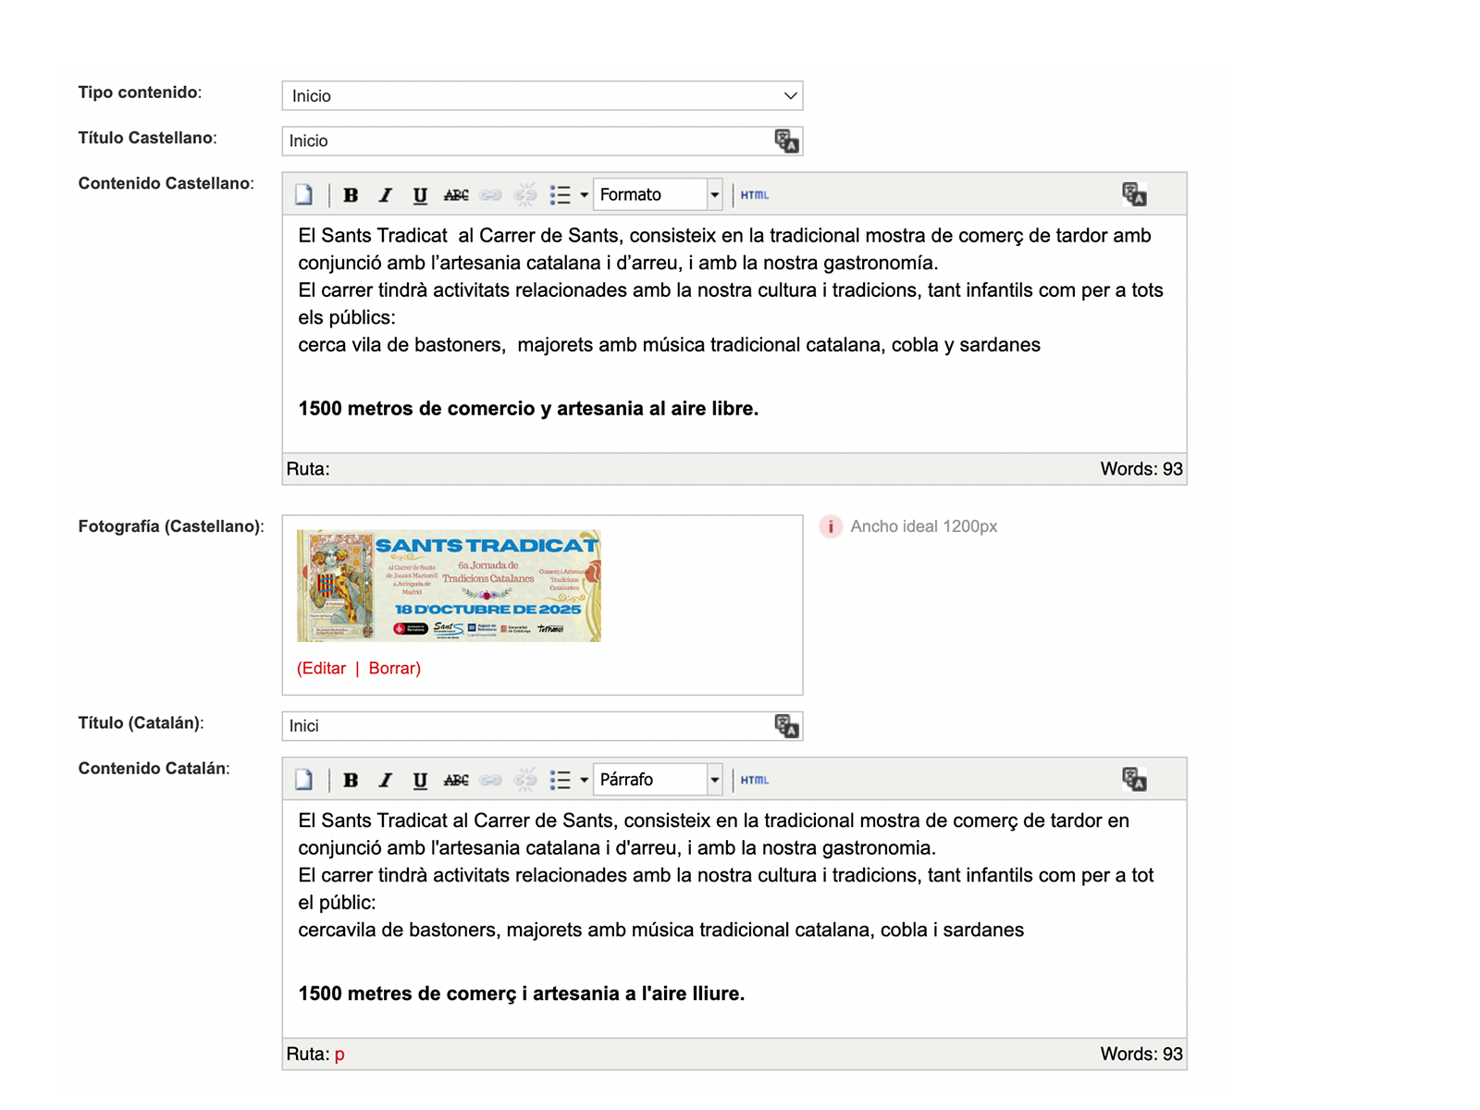Click bullet list icon in Castellano editor
The width and height of the screenshot is (1480, 1110).
coord(560,195)
